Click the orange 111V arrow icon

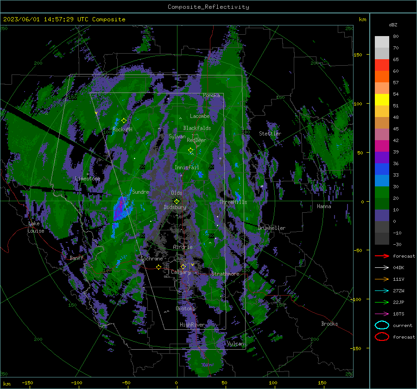pos(382,279)
